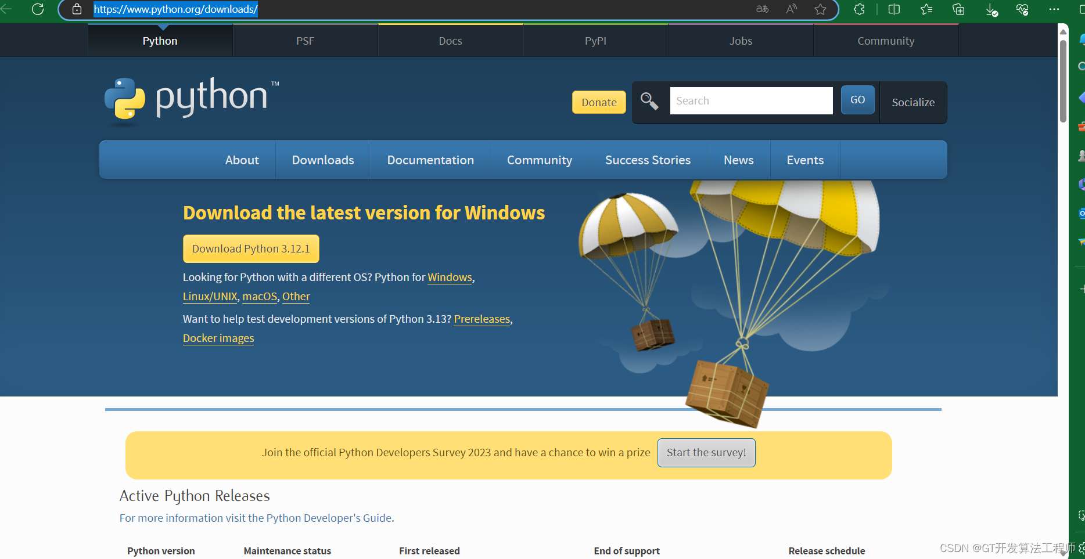The height and width of the screenshot is (559, 1085).
Task: Click the End of support column header
Action: tap(627, 551)
